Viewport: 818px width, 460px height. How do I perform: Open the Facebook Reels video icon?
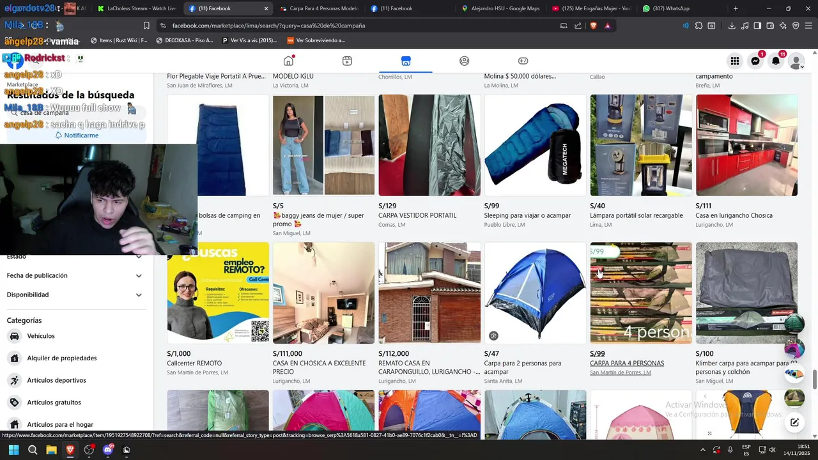pyautogui.click(x=347, y=61)
